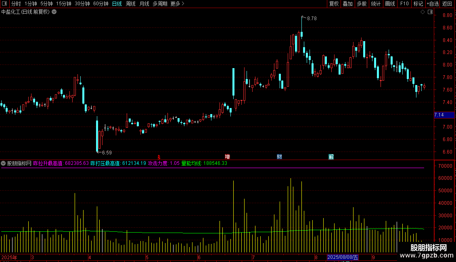The height and width of the screenshot is (262, 456).
Task: Select the 5分钟 period
Action: click(x=46, y=4)
